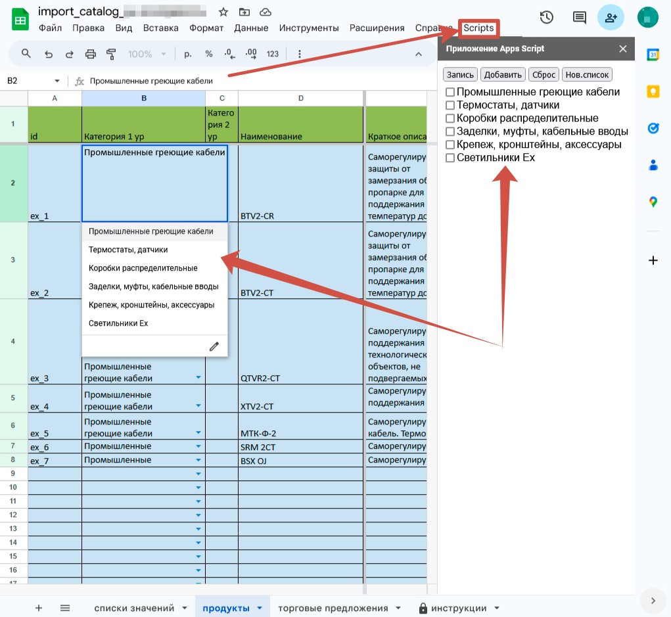Star the import_catalog document
Viewport: 671px width, 617px height.
[x=223, y=12]
